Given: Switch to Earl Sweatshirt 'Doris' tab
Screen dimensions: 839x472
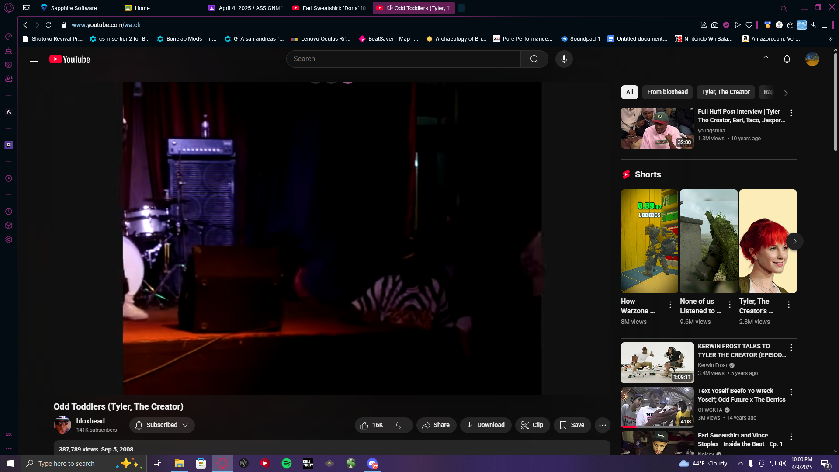Looking at the screenshot, I should coord(329,8).
